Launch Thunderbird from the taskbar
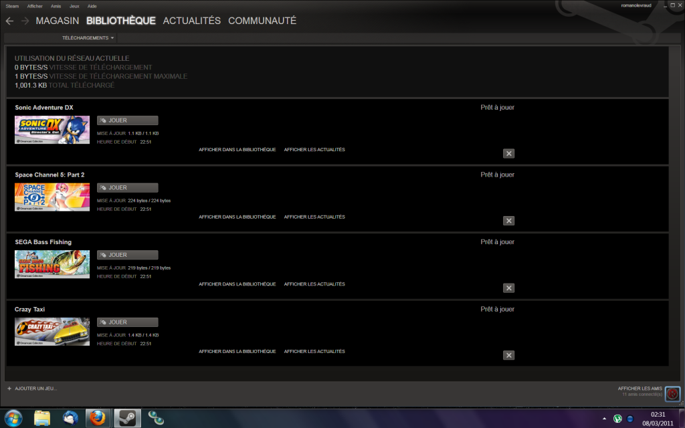 click(x=70, y=418)
